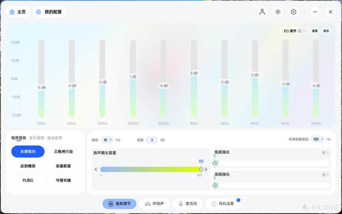Screen dimensions: 342x214
Task: Toggle the EQ 调节 switch
Action: 302,31
